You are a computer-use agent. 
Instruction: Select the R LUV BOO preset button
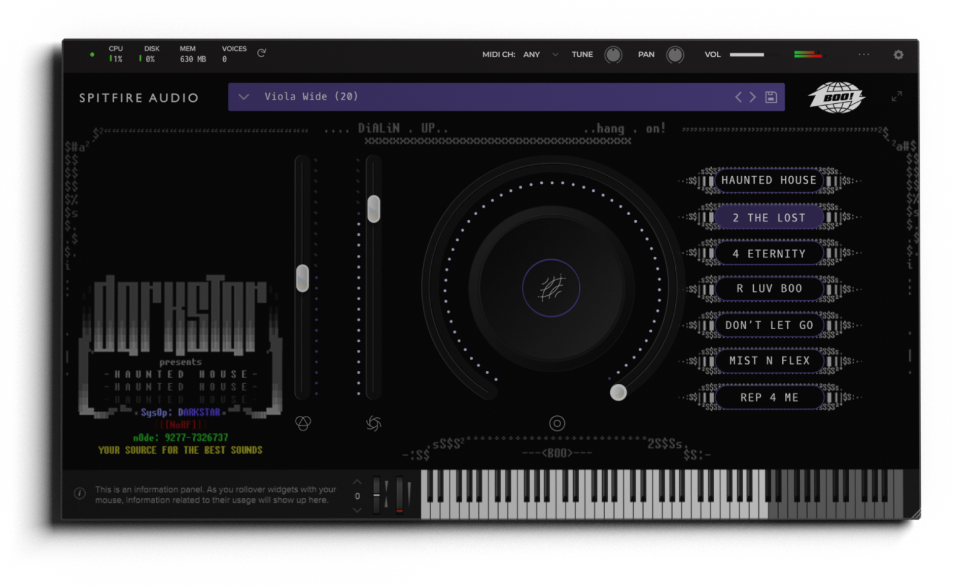click(x=769, y=289)
